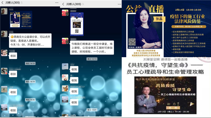Tap the QR code on the 张晶 poster
Viewport: 211px width, 118px height.
[132, 42]
